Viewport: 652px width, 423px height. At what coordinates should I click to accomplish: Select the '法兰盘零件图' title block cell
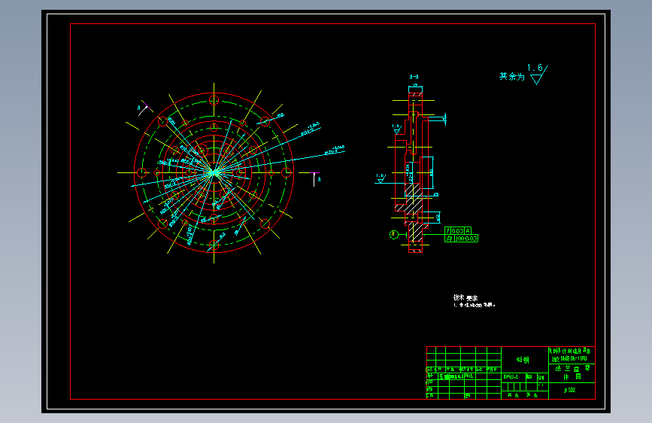pyautogui.click(x=572, y=373)
